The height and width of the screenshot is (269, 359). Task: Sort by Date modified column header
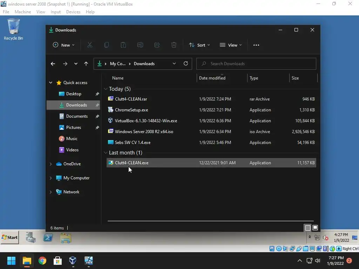222,78
